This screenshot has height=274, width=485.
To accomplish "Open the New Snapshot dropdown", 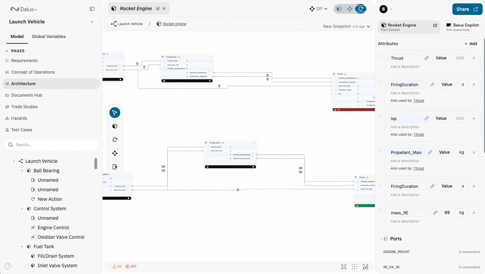I will pyautogui.click(x=346, y=26).
